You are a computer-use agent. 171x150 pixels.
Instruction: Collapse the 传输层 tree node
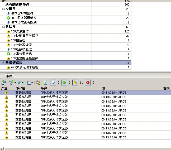tap(3, 27)
